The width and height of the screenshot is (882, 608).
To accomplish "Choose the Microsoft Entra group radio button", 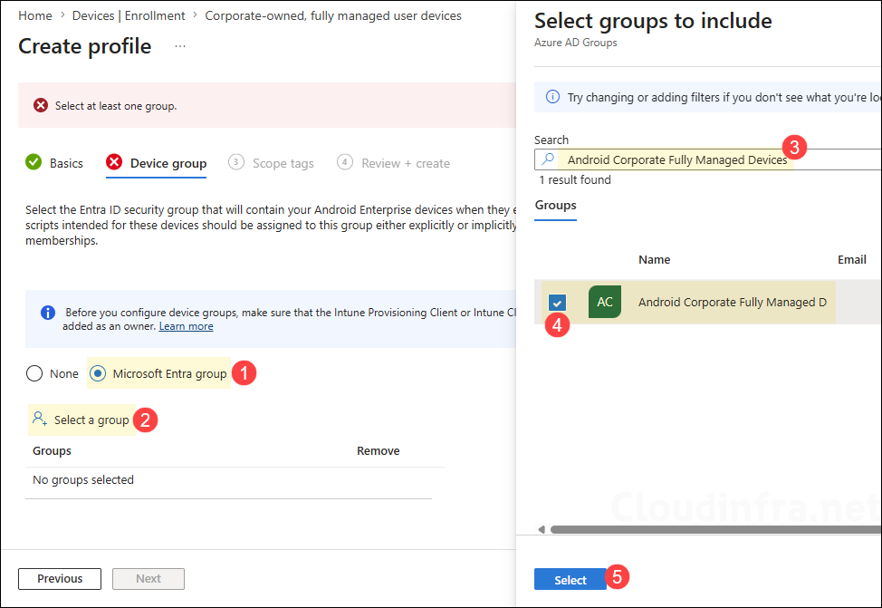I will pos(98,373).
